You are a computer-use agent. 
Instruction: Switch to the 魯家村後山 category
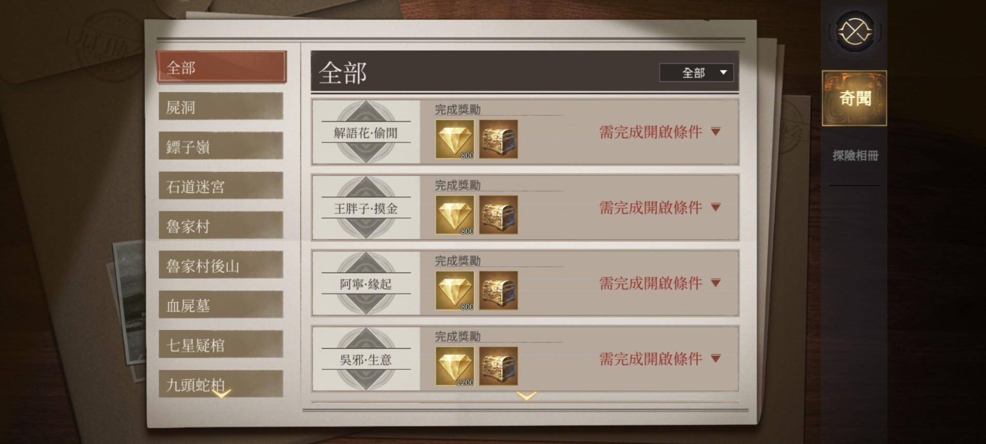[x=221, y=265]
